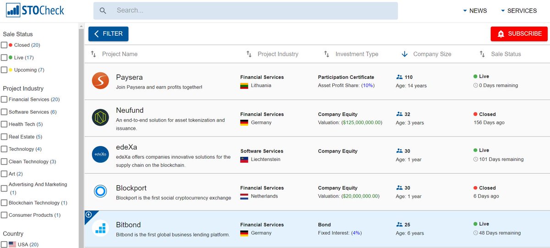The width and height of the screenshot is (550, 248).
Task: Open the Bitbond project title
Action: coord(128,225)
